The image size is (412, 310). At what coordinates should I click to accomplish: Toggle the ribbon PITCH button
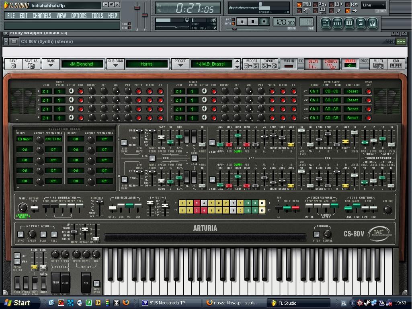pyautogui.click(x=317, y=234)
